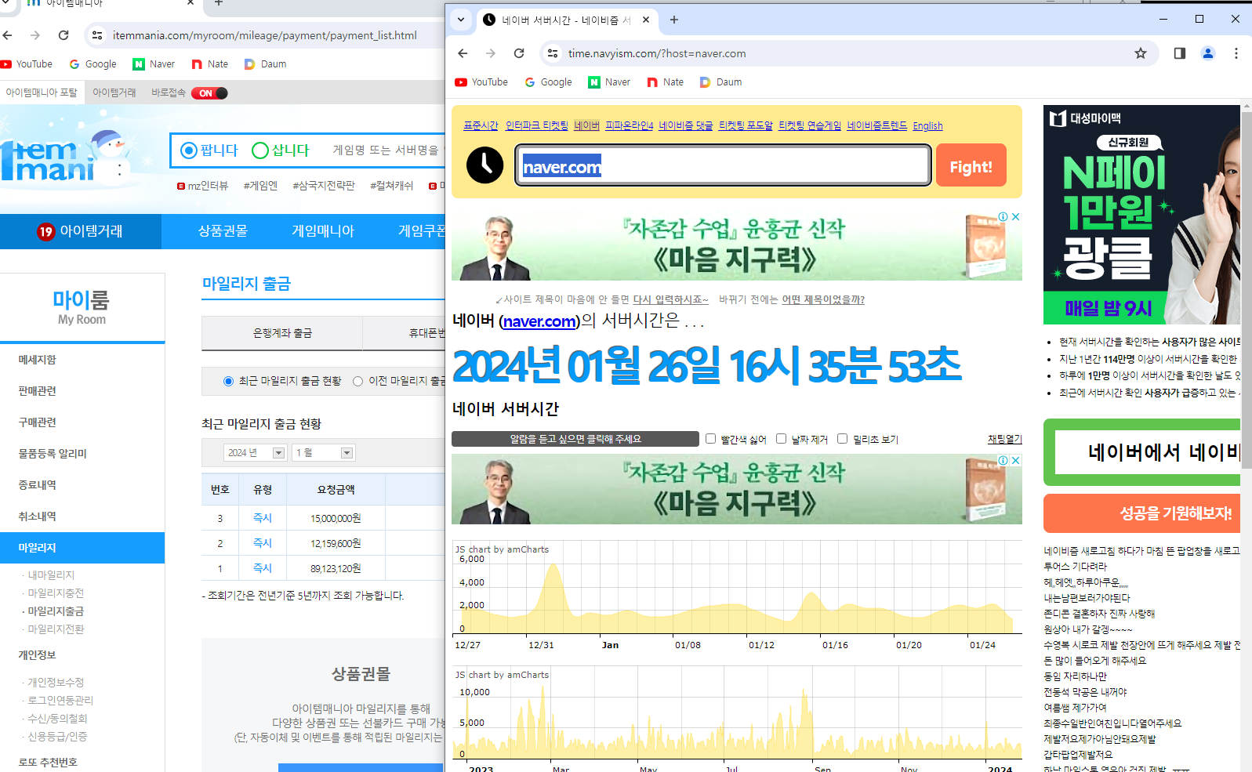
Task: Click the 채팅열기 link
Action: pos(1004,440)
